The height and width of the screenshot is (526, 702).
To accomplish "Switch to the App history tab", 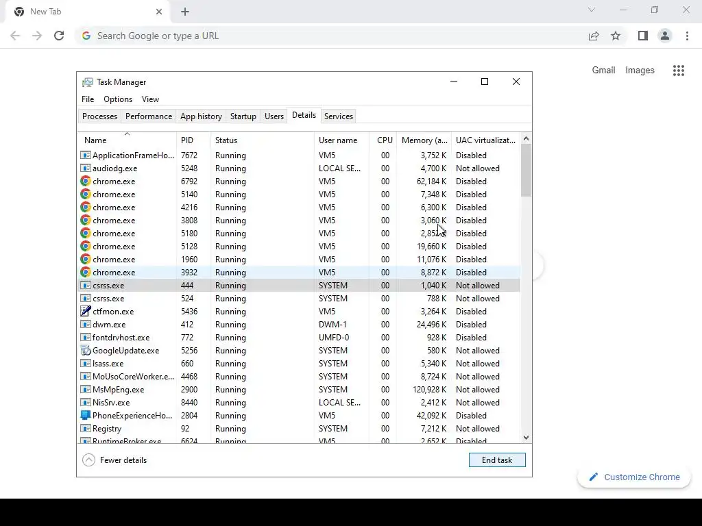I will coord(201,116).
